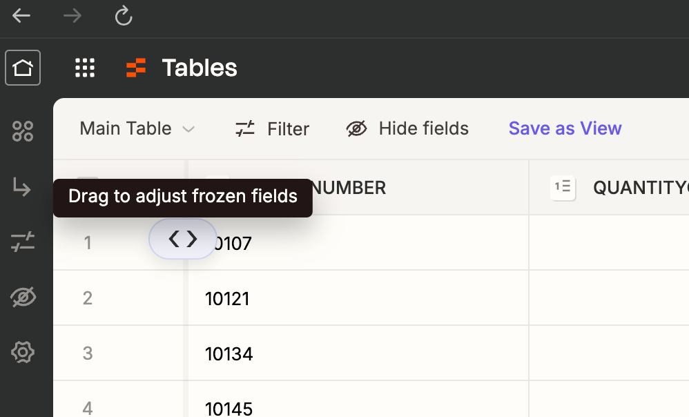689x417 pixels.
Task: Expand the Main Table dropdown
Action: [137, 128]
